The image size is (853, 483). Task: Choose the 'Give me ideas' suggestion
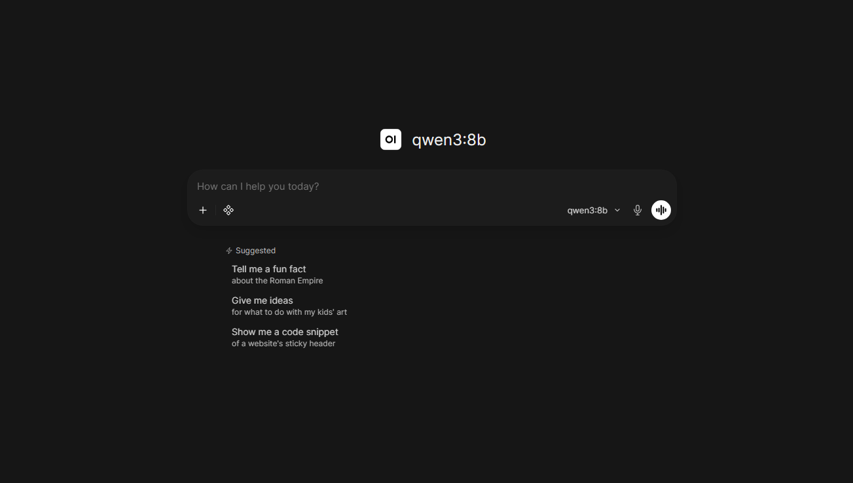tap(289, 306)
